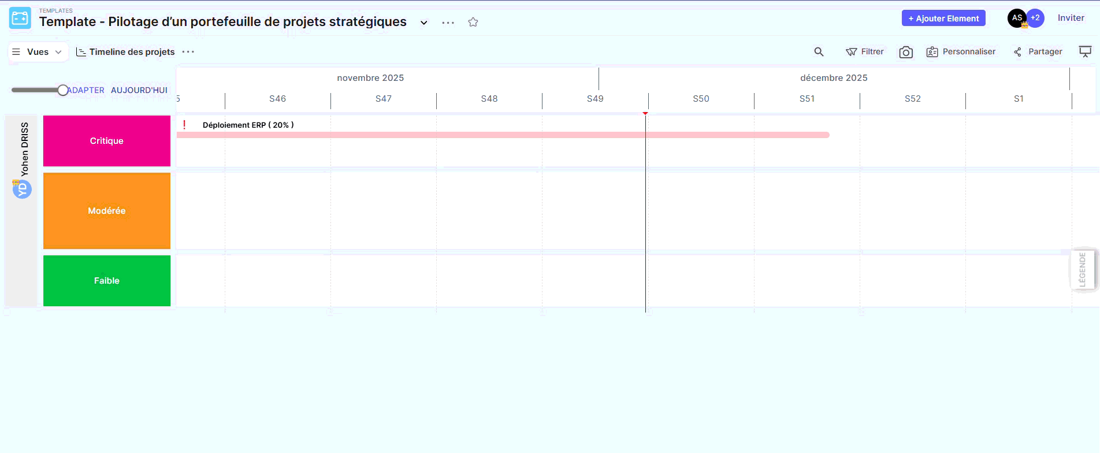Open the Personnaliser panel

pyautogui.click(x=961, y=52)
